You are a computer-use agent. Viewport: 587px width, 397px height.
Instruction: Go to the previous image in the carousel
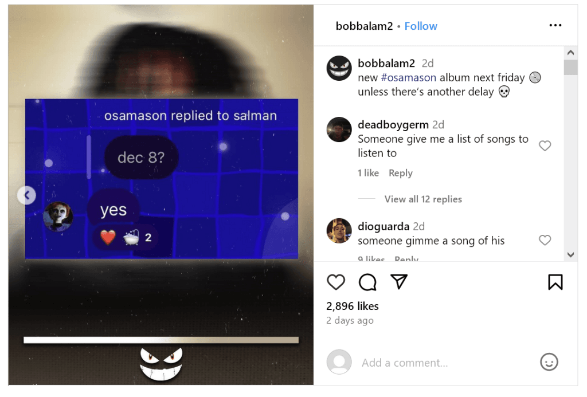pos(26,195)
